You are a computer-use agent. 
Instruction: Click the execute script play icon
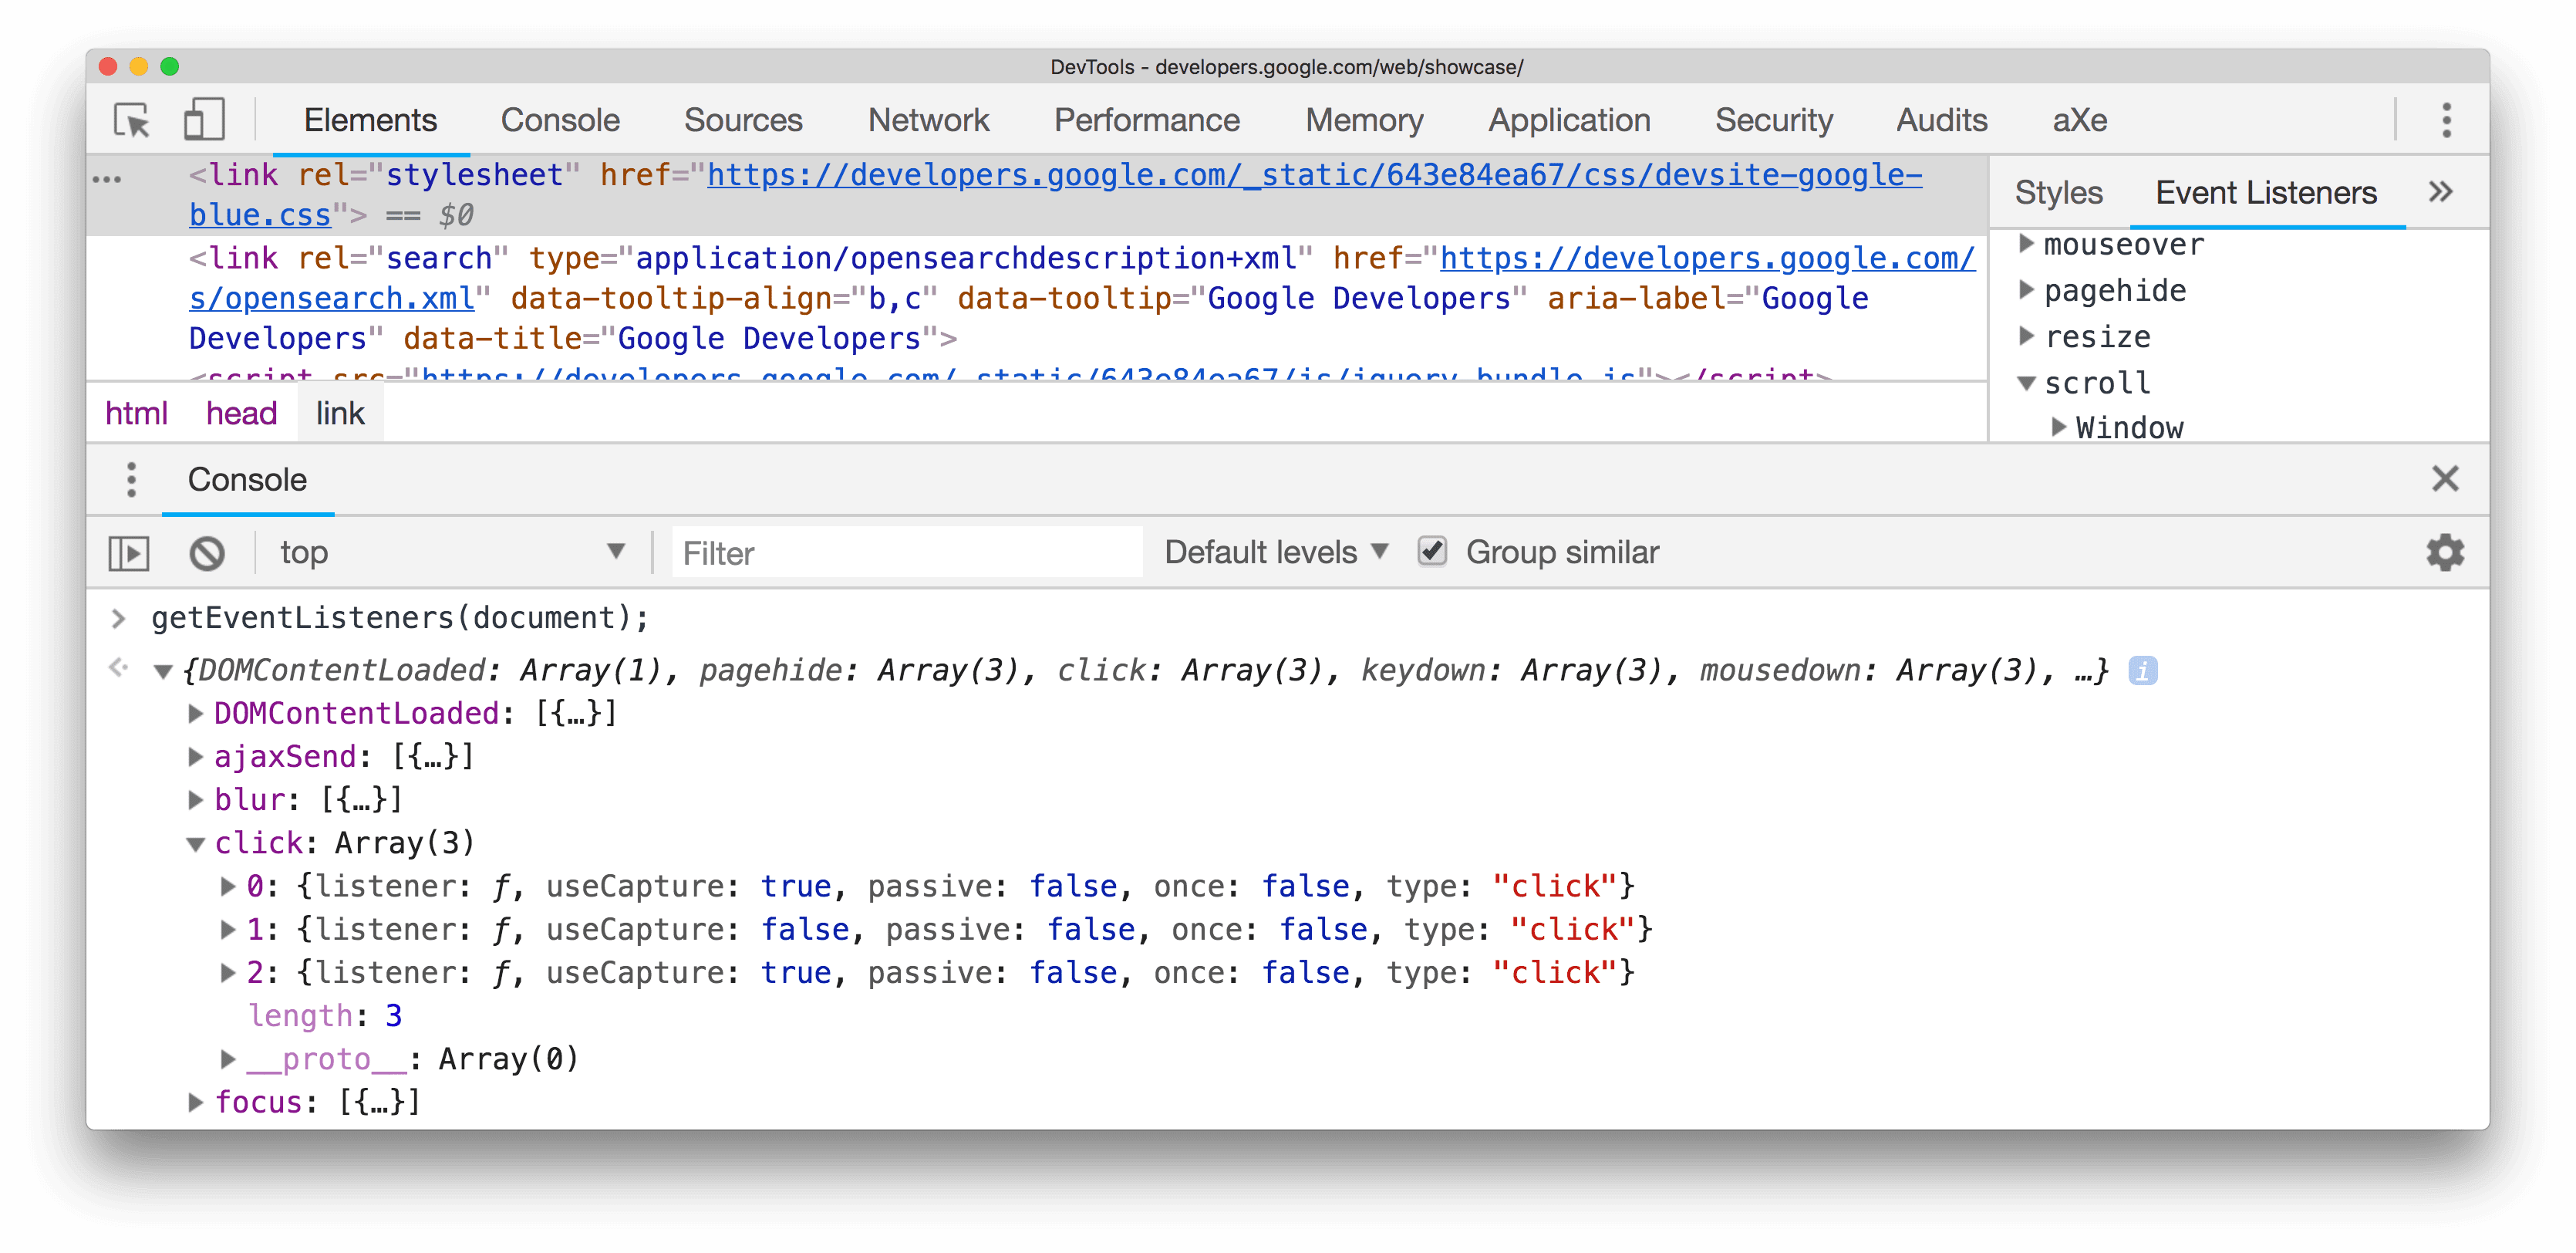(x=130, y=551)
